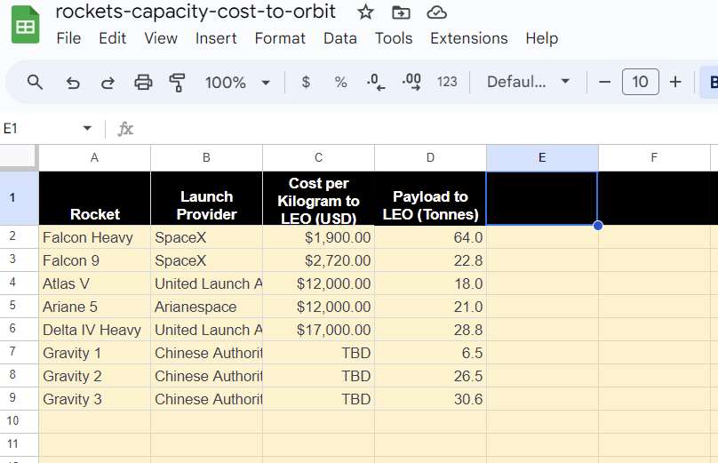The height and width of the screenshot is (463, 718).
Task: Open the 100% zoom dropdown
Action: pyautogui.click(x=237, y=82)
